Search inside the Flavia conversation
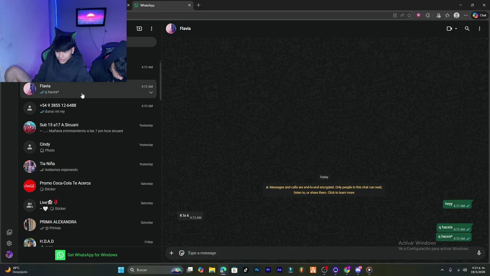Viewport: 490px width, 276px height. 467,29
